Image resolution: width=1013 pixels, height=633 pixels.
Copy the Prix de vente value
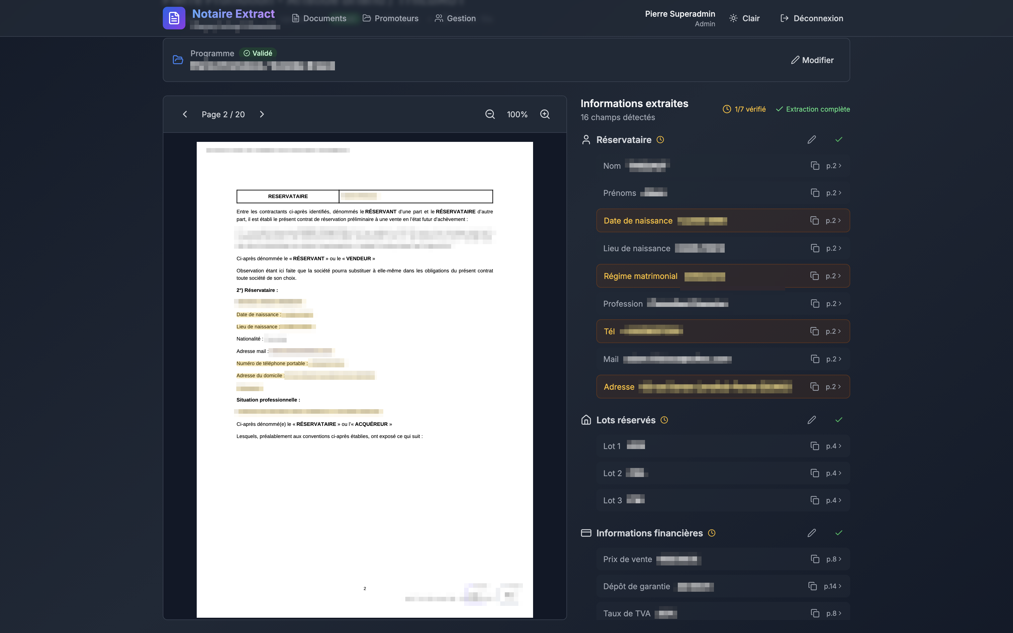(x=815, y=559)
